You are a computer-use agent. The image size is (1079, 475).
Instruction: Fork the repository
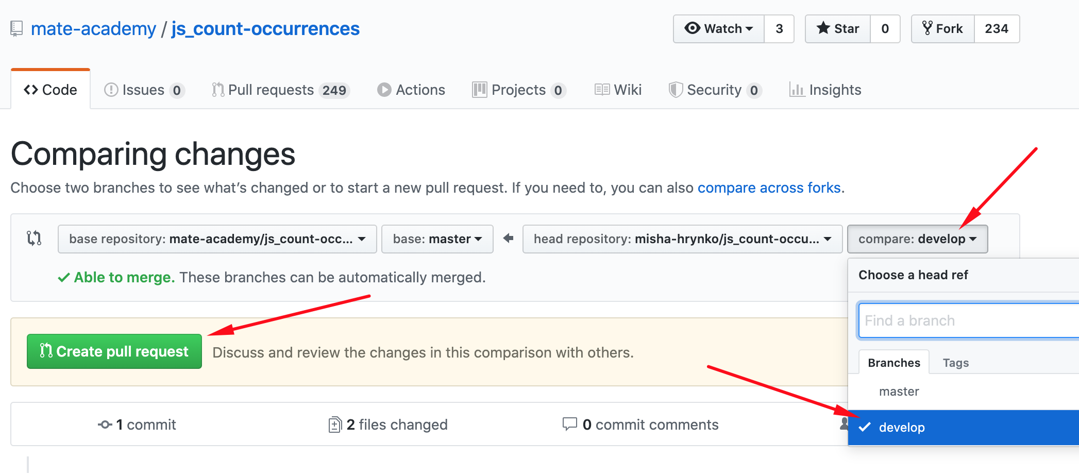click(943, 29)
